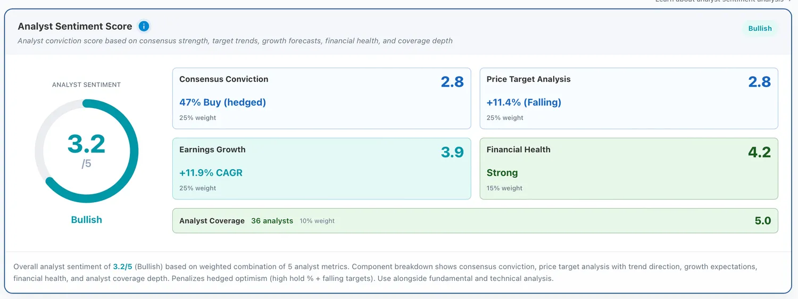Select the Earnings Growth card
This screenshot has height=299, width=798.
tap(322, 169)
